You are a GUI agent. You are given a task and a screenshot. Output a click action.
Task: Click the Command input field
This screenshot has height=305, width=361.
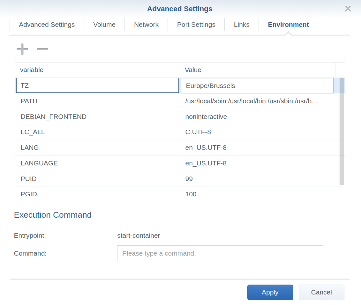220,253
